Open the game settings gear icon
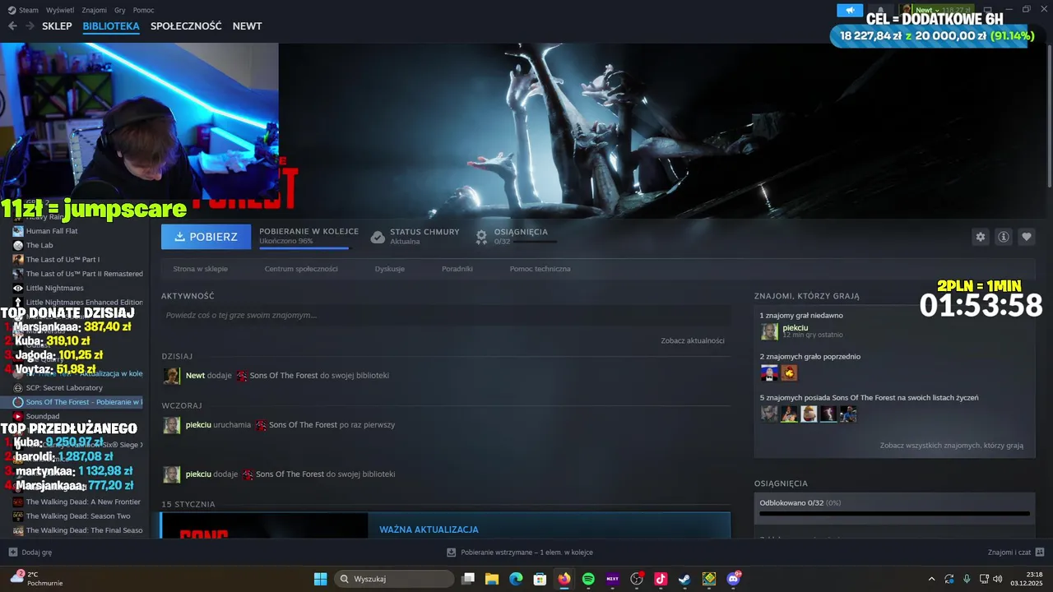The width and height of the screenshot is (1053, 592). [980, 237]
